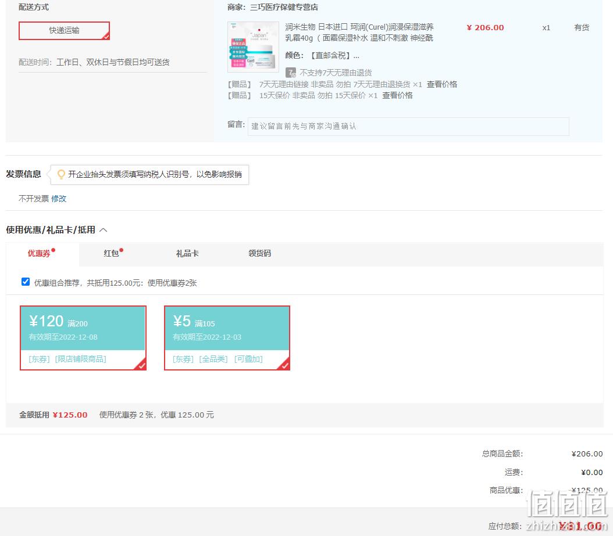Collapse the 使用优惠/礼品卡/抵用 section

click(x=103, y=230)
